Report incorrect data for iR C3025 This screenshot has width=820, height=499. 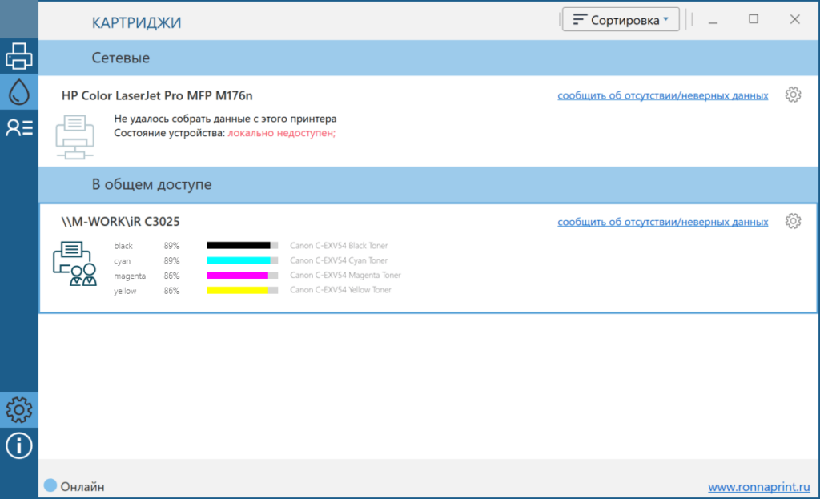(662, 222)
